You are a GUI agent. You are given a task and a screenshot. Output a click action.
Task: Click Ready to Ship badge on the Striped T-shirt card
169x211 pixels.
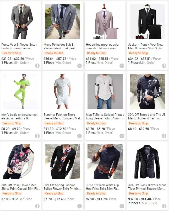[x=96, y=123]
